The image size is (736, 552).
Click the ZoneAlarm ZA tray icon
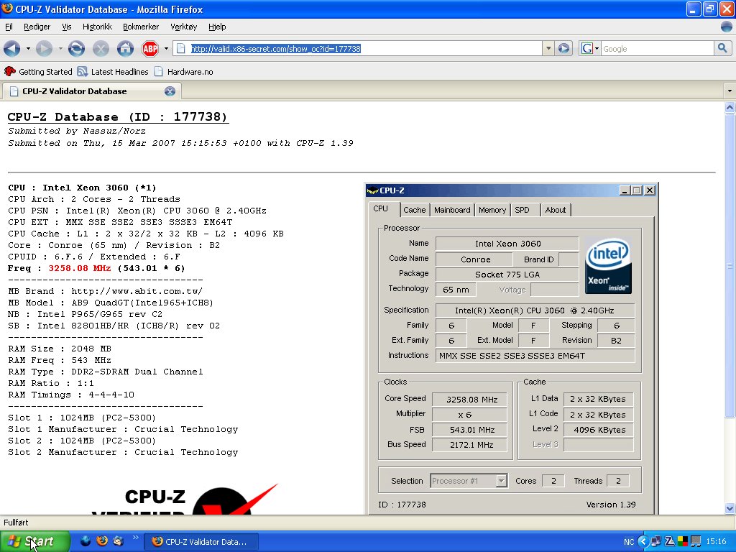point(669,542)
